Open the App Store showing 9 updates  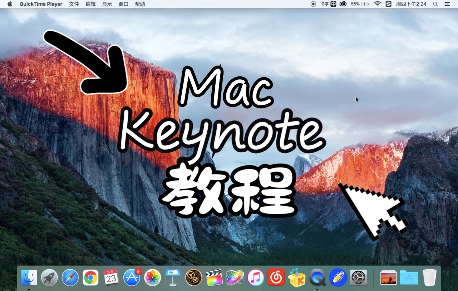click(x=131, y=277)
